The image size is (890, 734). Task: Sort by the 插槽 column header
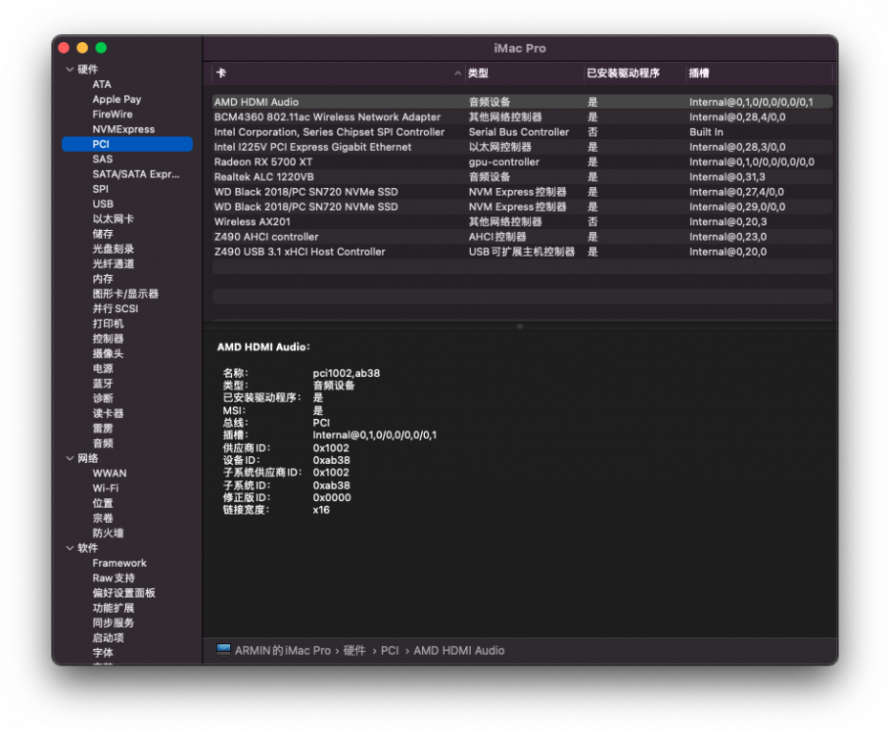pyautogui.click(x=760, y=73)
